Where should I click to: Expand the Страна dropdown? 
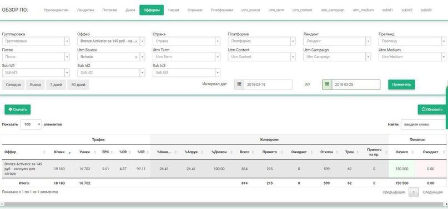coord(187,41)
